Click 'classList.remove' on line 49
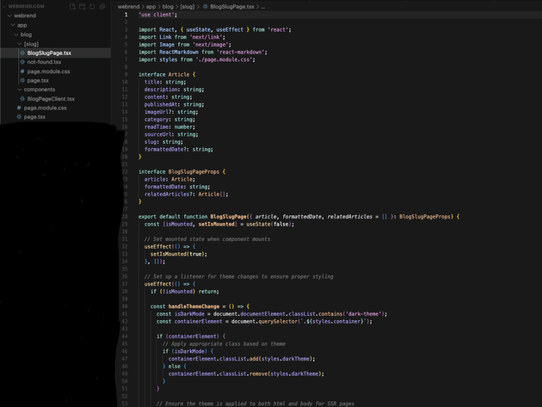This screenshot has width=542, height=407. pos(243,374)
